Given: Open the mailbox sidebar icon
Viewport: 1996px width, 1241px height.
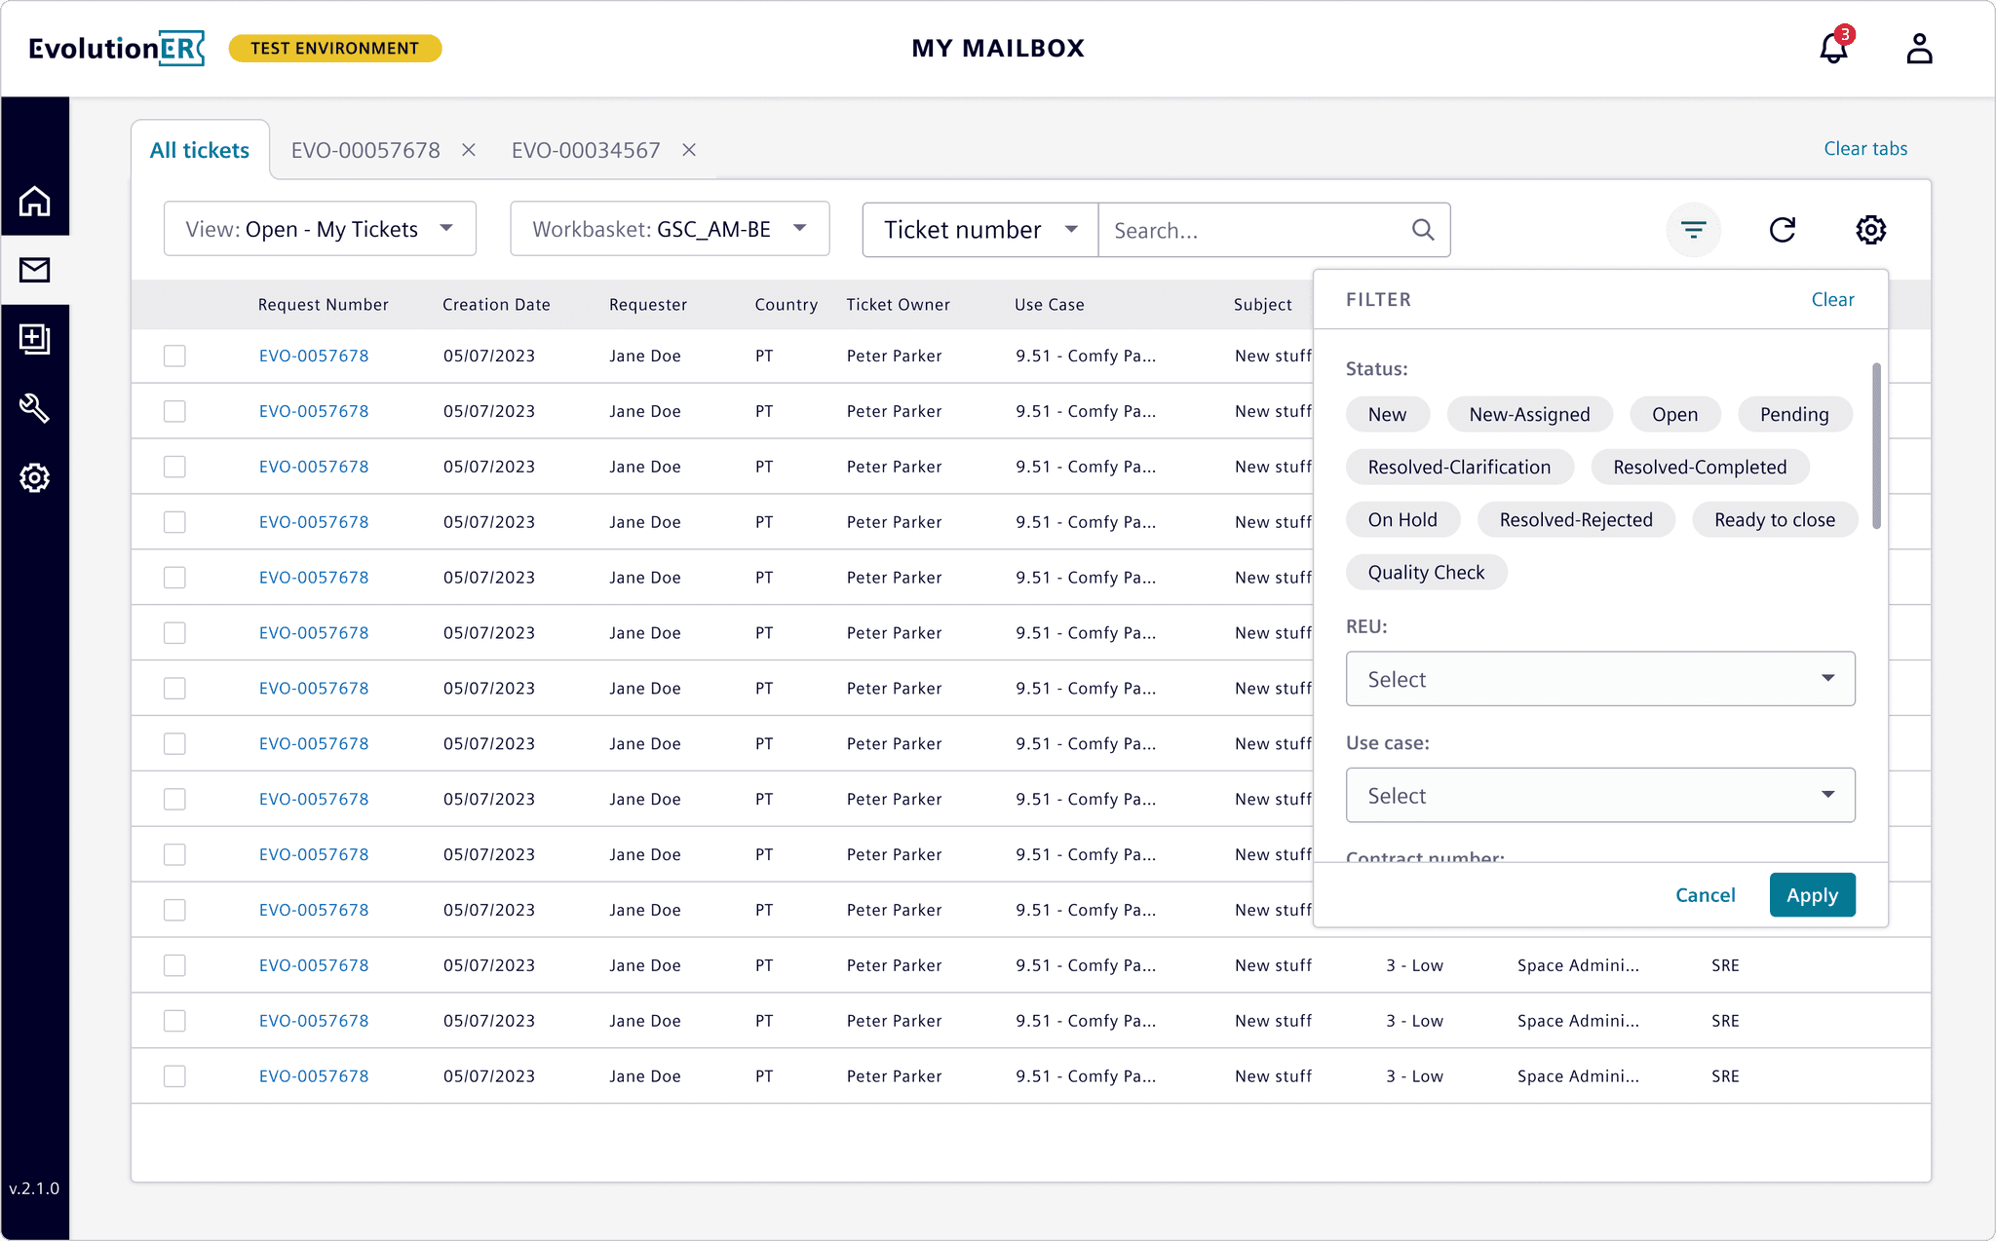Looking at the screenshot, I should click(x=35, y=270).
